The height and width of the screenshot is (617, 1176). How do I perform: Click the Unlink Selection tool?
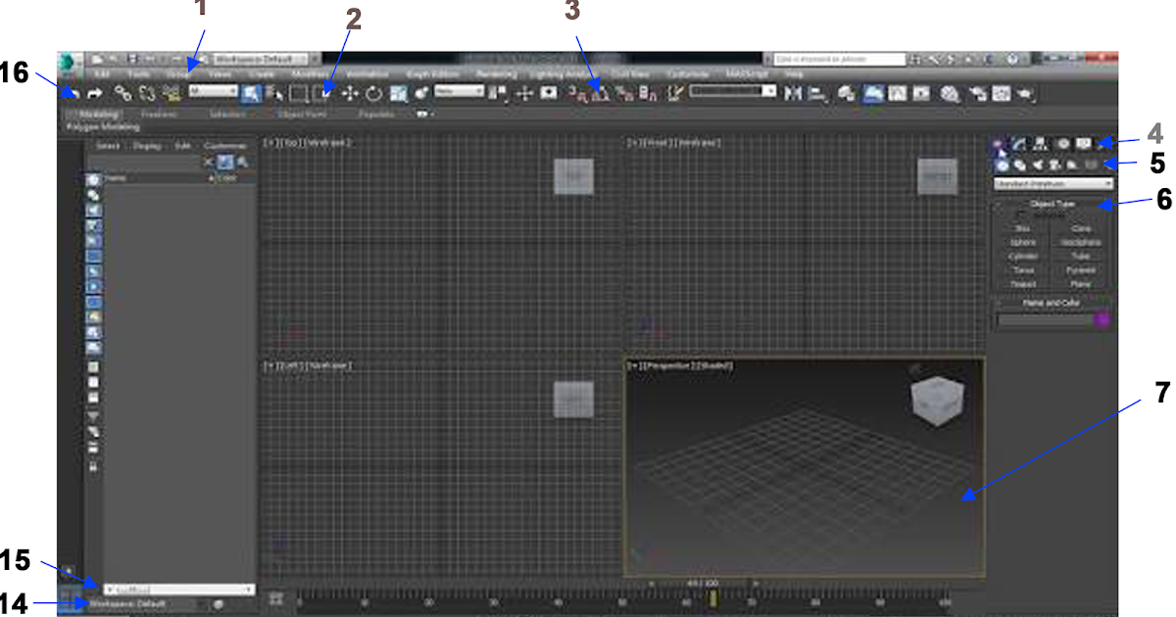click(147, 93)
